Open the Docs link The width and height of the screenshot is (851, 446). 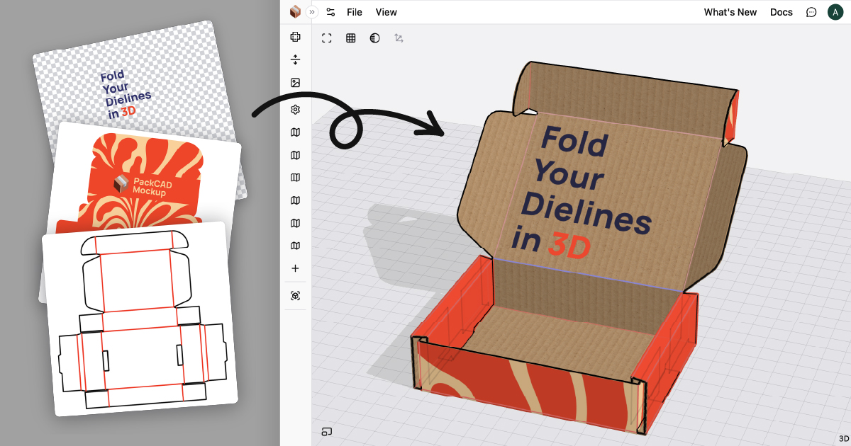(x=782, y=12)
